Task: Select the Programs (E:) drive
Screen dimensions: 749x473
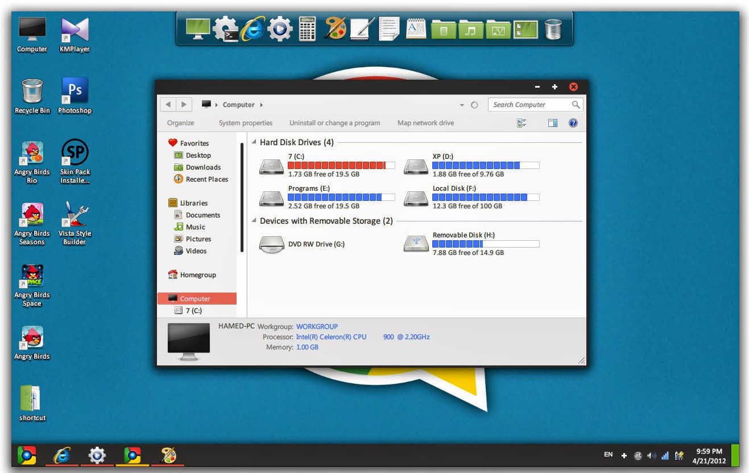Action: 327,197
